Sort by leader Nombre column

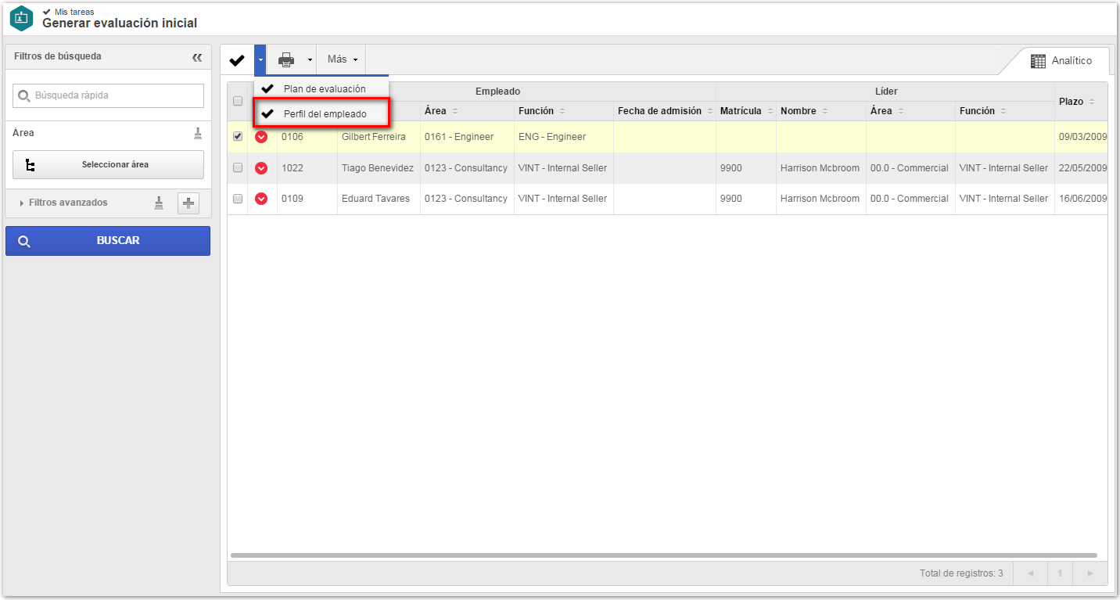click(820, 111)
